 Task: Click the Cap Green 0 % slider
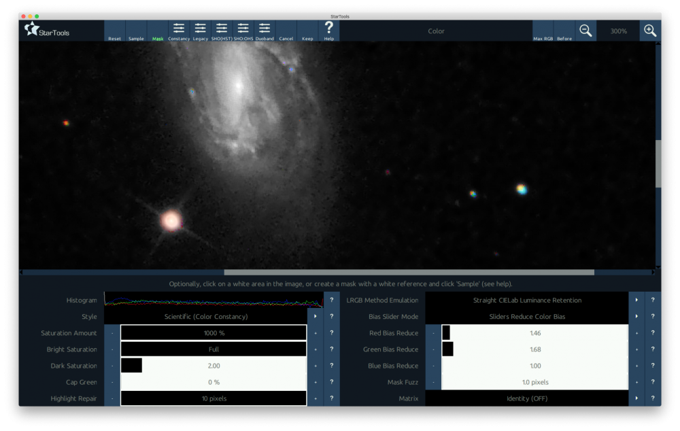(x=214, y=382)
